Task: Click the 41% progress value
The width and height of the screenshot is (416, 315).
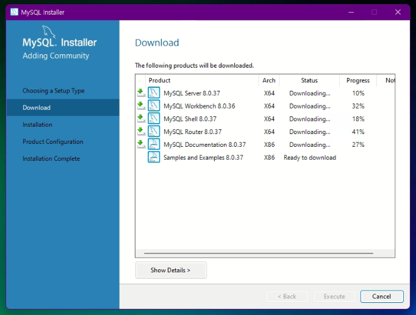Action: (358, 132)
